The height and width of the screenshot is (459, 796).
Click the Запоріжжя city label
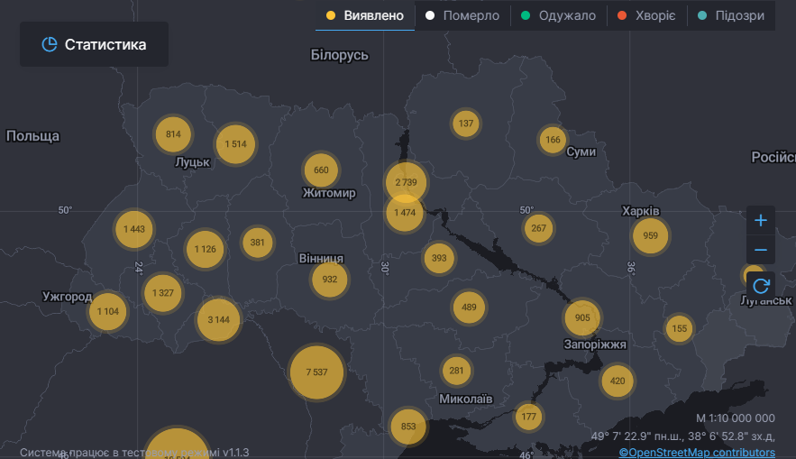[595, 344]
